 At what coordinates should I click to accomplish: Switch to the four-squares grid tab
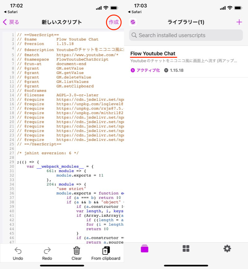[x=186, y=249]
